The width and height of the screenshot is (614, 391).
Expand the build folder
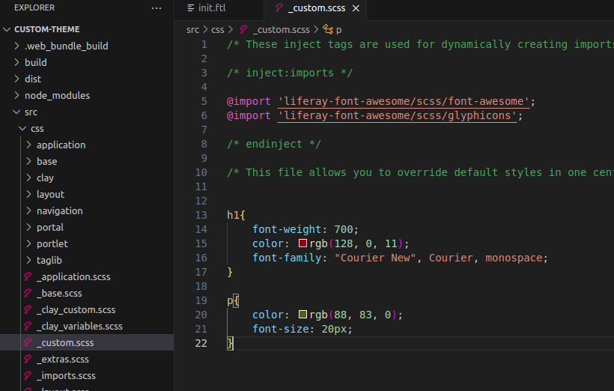coord(16,62)
